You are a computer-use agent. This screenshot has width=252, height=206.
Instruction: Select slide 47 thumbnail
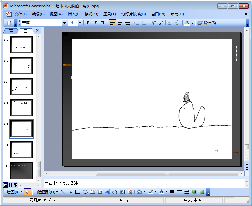[x=22, y=87]
